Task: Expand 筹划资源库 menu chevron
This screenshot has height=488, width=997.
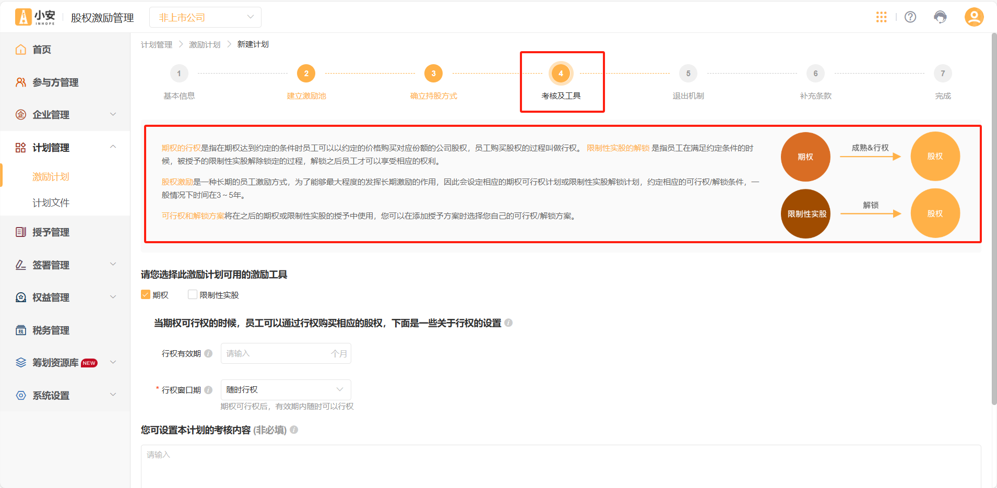Action: click(113, 362)
